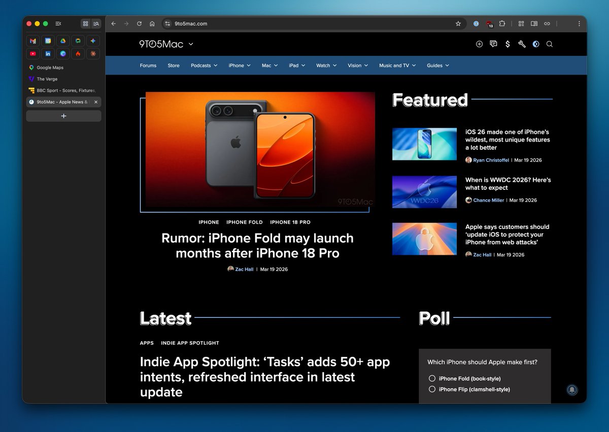The image size is (609, 432).
Task: Open the pinned Gmail tab
Action: pos(33,41)
